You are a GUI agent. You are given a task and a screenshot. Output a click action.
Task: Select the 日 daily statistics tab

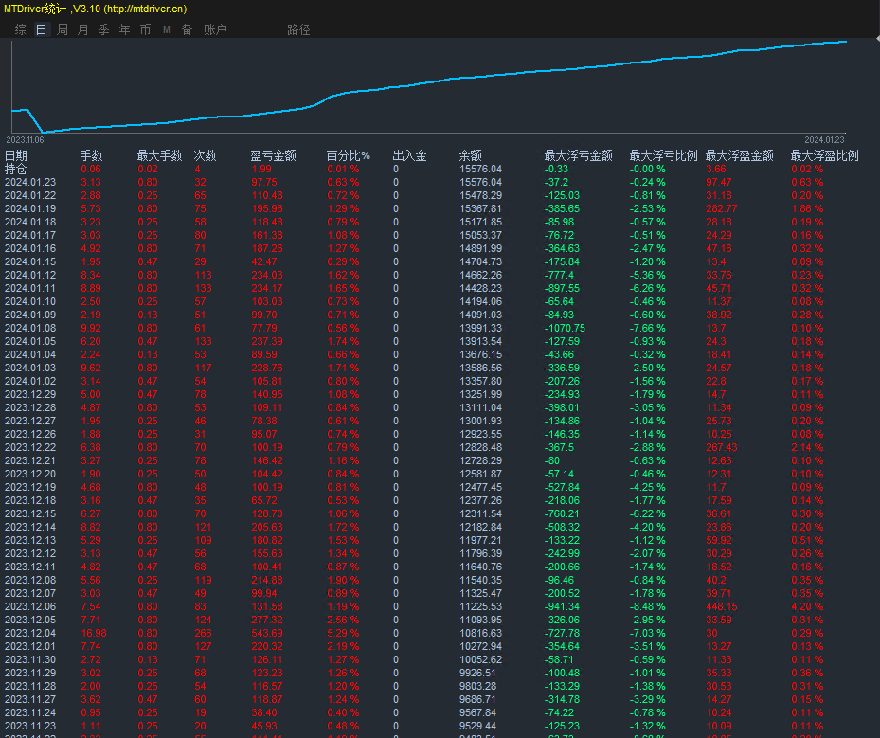point(41,29)
